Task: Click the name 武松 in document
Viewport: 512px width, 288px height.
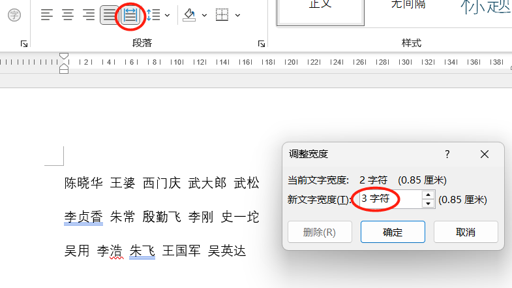Action: click(247, 183)
